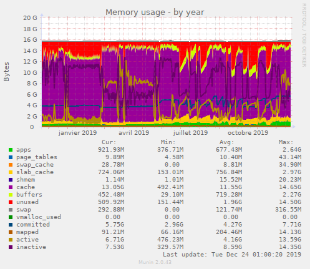This screenshot has width=310, height=269.
Task: Select the 'committed' legend label
Action: [33, 225]
